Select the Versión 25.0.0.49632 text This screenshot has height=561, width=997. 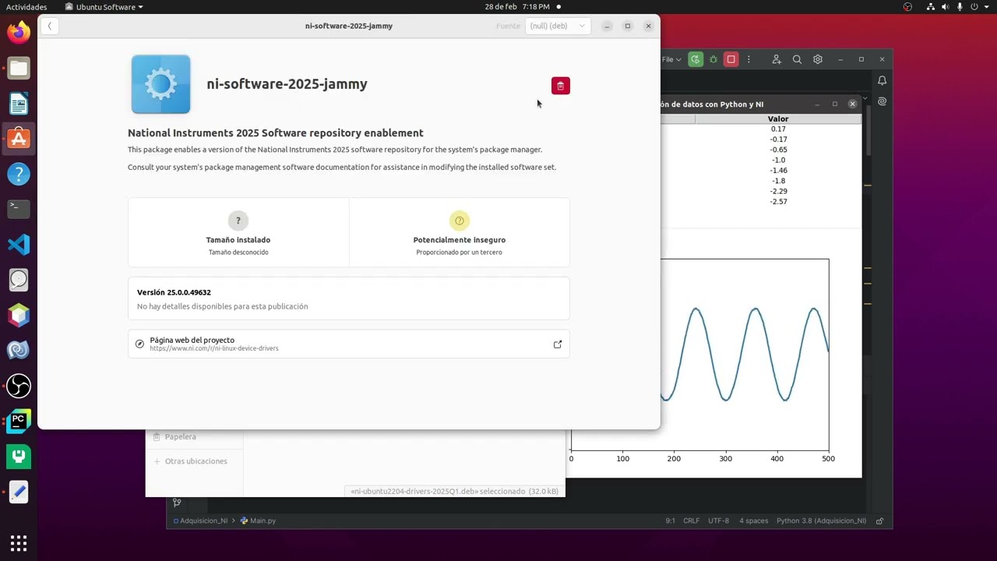pos(174,292)
